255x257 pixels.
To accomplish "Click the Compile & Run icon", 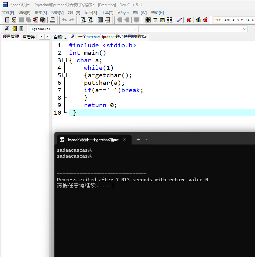I will click(x=162, y=20).
